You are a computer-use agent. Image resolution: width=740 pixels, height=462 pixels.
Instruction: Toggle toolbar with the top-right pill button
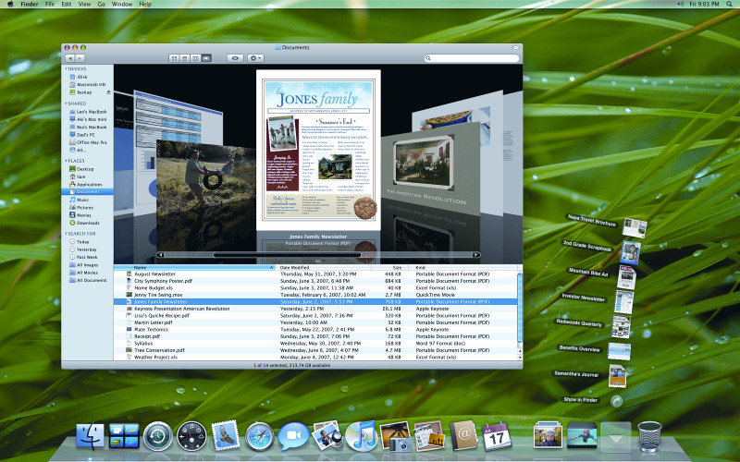pyautogui.click(x=516, y=48)
